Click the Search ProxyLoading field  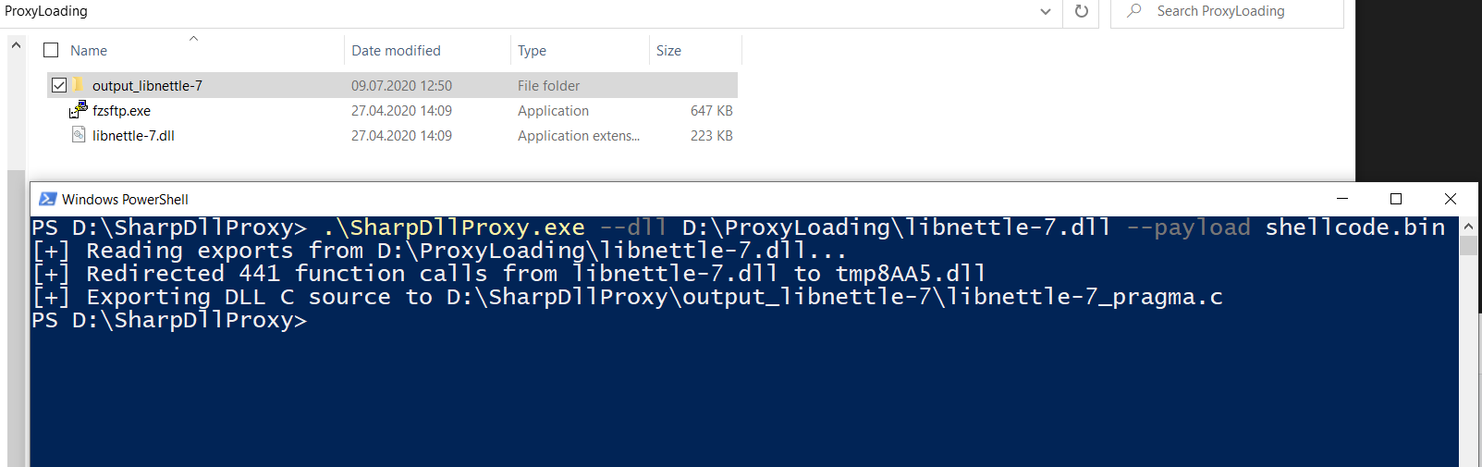pos(1227,11)
